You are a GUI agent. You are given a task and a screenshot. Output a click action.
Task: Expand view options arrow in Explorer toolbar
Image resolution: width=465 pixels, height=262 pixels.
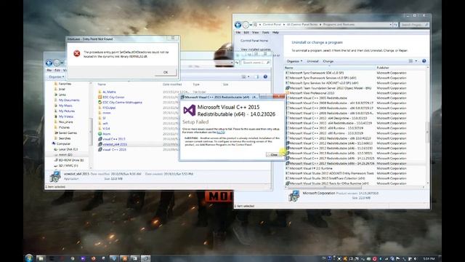pyautogui.click(x=248, y=76)
